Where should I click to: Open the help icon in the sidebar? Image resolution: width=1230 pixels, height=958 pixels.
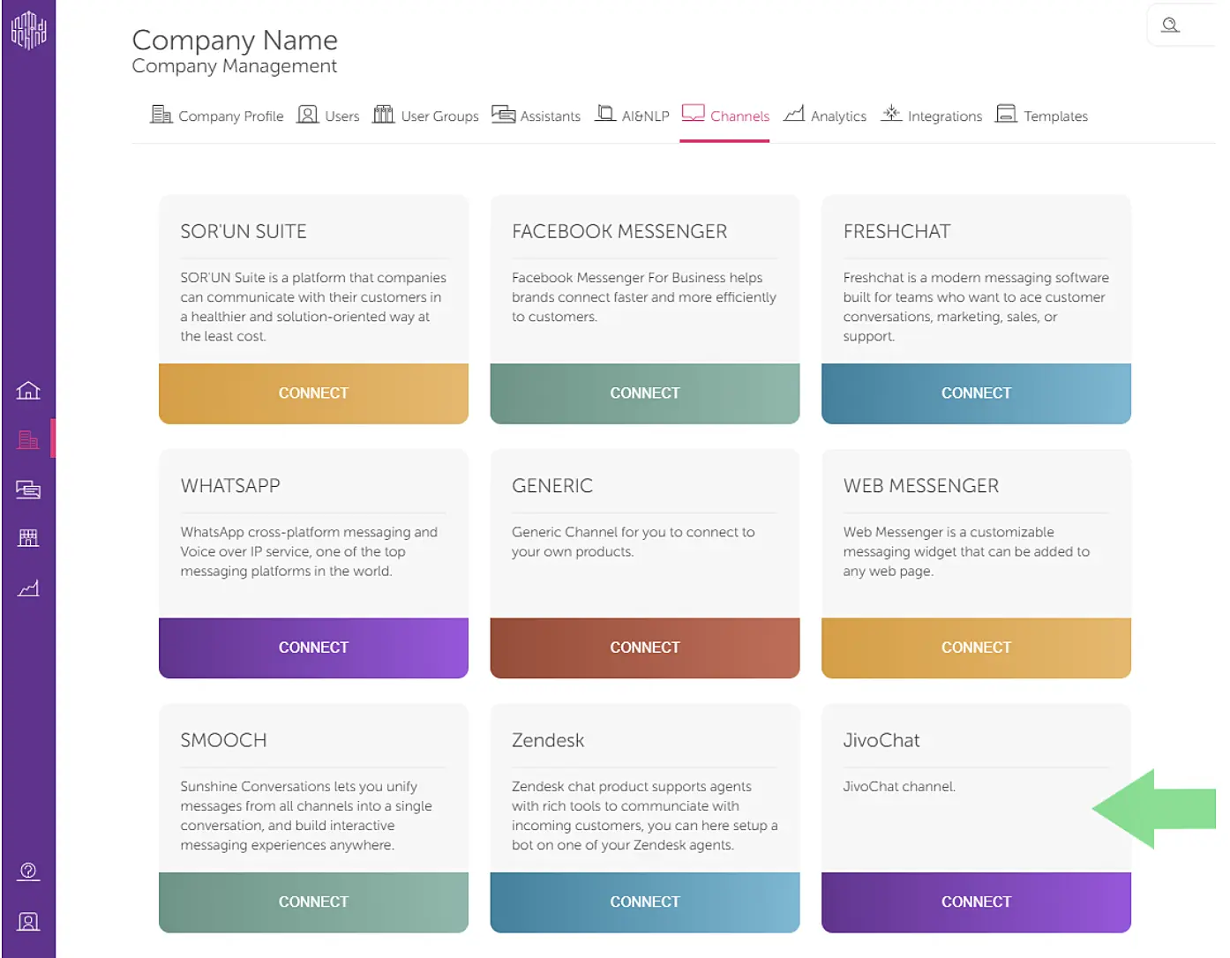pos(28,872)
